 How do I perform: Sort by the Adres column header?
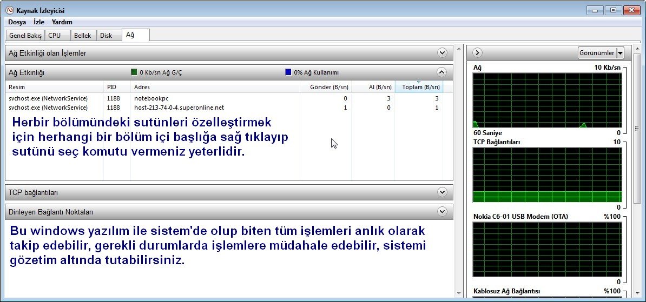click(x=215, y=87)
